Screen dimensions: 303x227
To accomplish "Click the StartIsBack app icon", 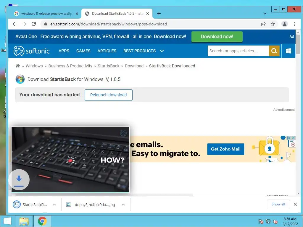I will (20, 79).
